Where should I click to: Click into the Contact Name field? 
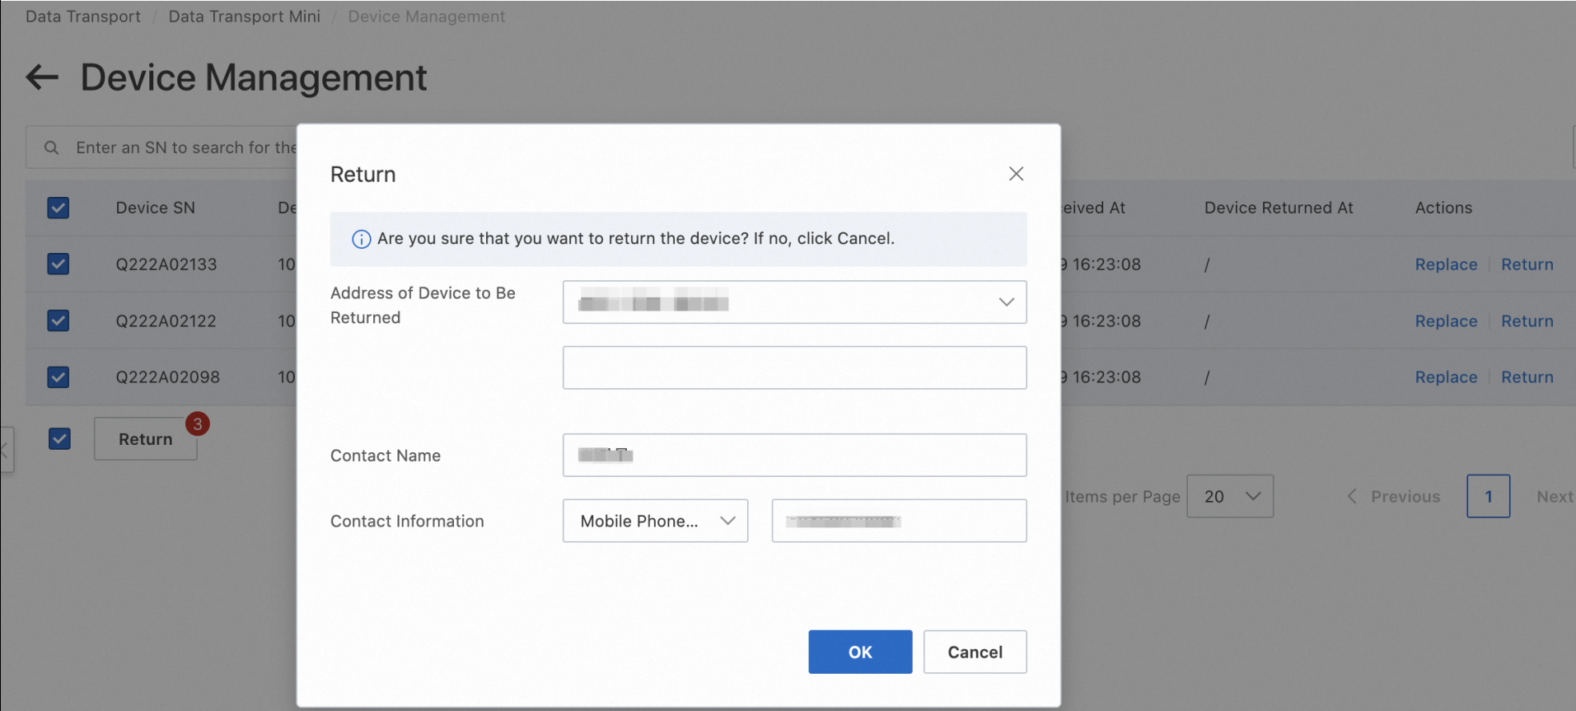coord(794,456)
